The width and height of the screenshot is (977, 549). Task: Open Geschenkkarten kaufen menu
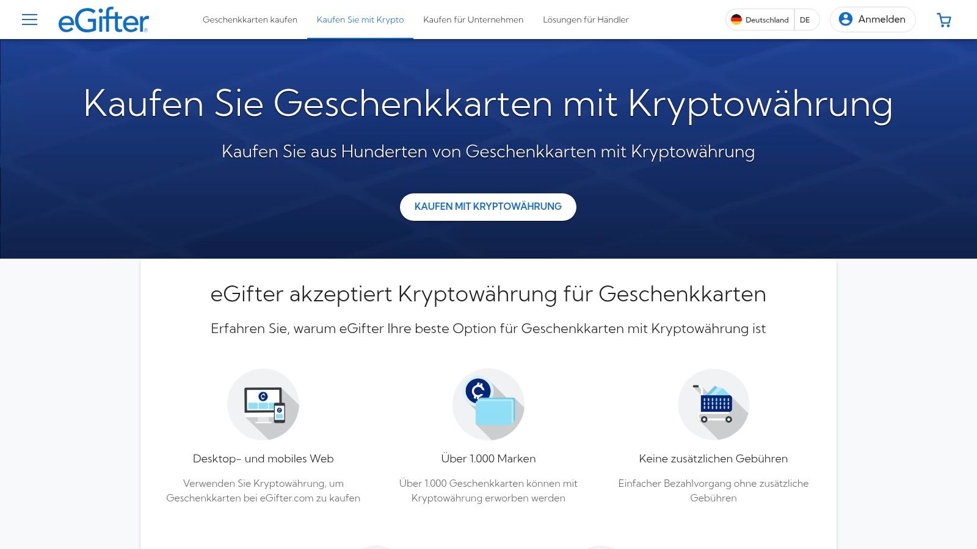click(250, 20)
